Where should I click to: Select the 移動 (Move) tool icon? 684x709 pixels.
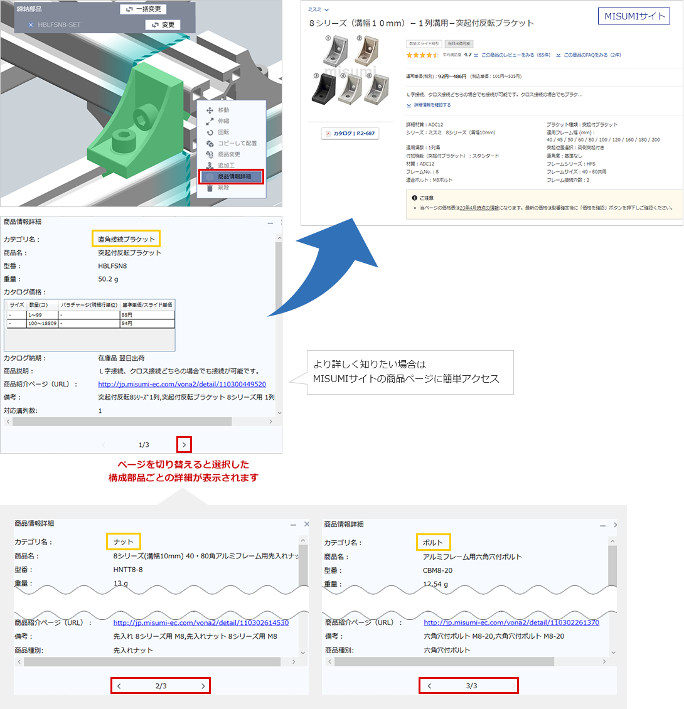point(210,111)
